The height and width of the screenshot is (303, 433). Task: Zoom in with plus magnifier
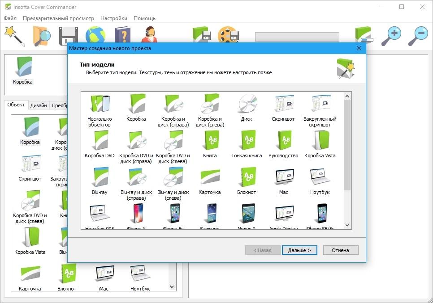[391, 36]
